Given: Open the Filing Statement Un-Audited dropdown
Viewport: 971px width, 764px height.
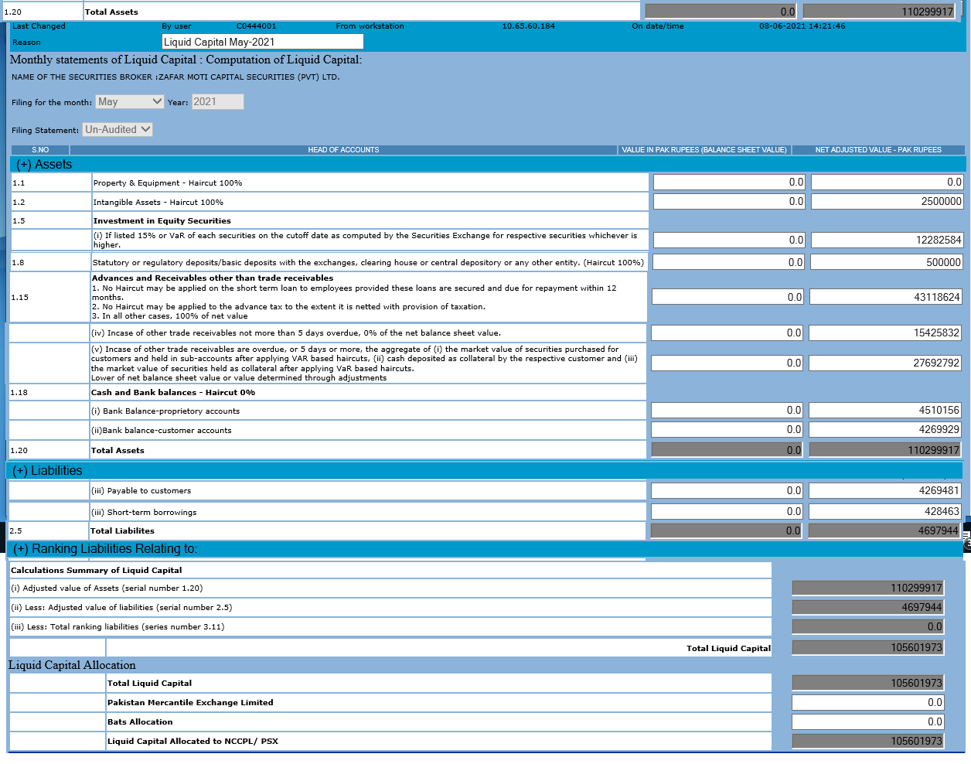Looking at the screenshot, I should (x=118, y=130).
